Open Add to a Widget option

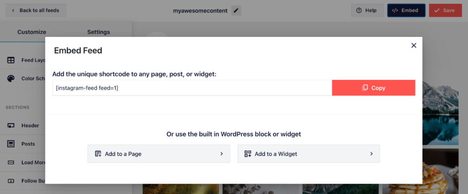click(x=308, y=154)
